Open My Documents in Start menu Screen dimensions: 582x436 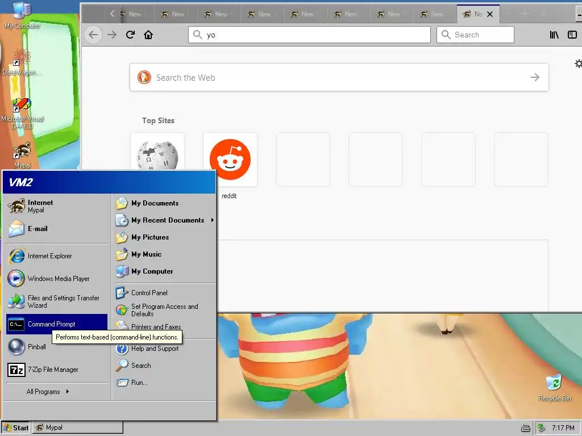pyautogui.click(x=165, y=203)
